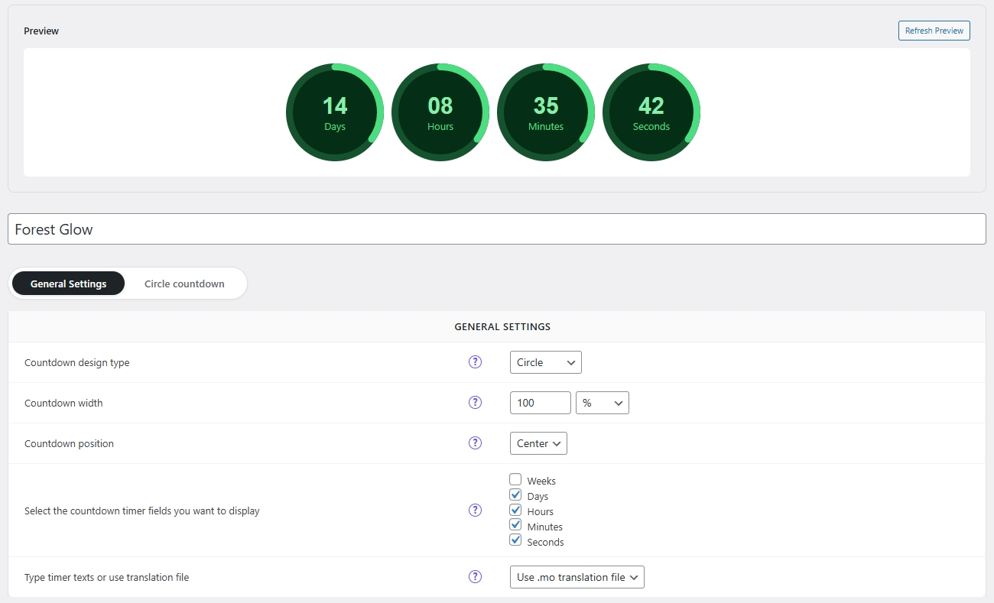The height and width of the screenshot is (603, 994).
Task: Click the Forest Glow title field
Action: (496, 229)
